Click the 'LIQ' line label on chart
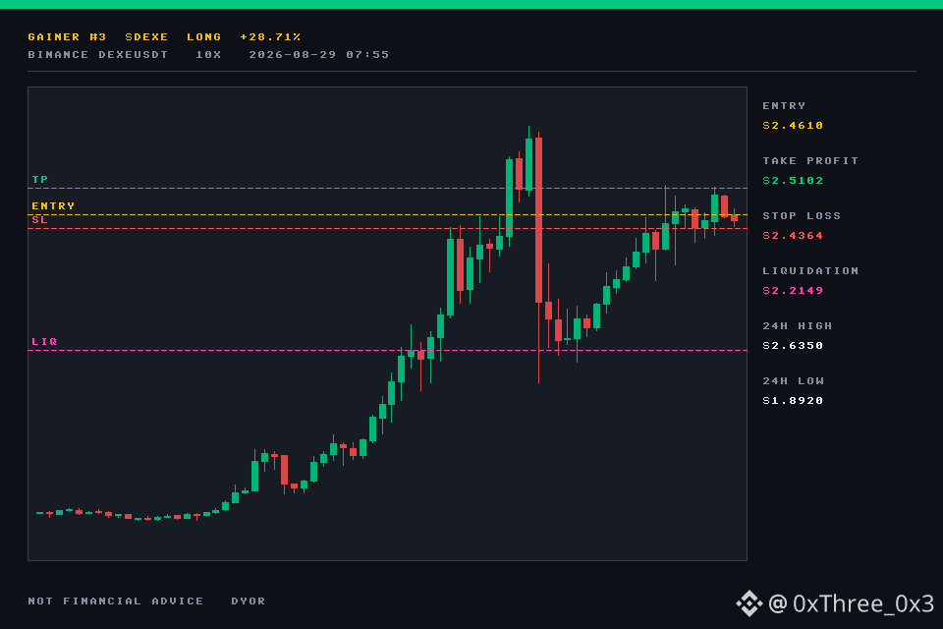The image size is (943, 629). [x=44, y=342]
